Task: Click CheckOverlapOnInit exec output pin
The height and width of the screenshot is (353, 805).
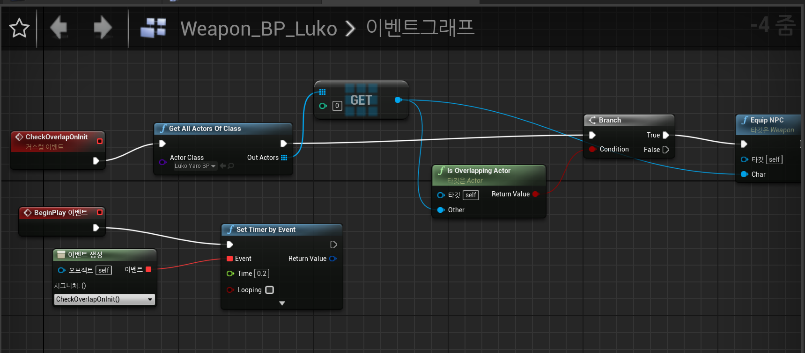Action: tap(96, 161)
